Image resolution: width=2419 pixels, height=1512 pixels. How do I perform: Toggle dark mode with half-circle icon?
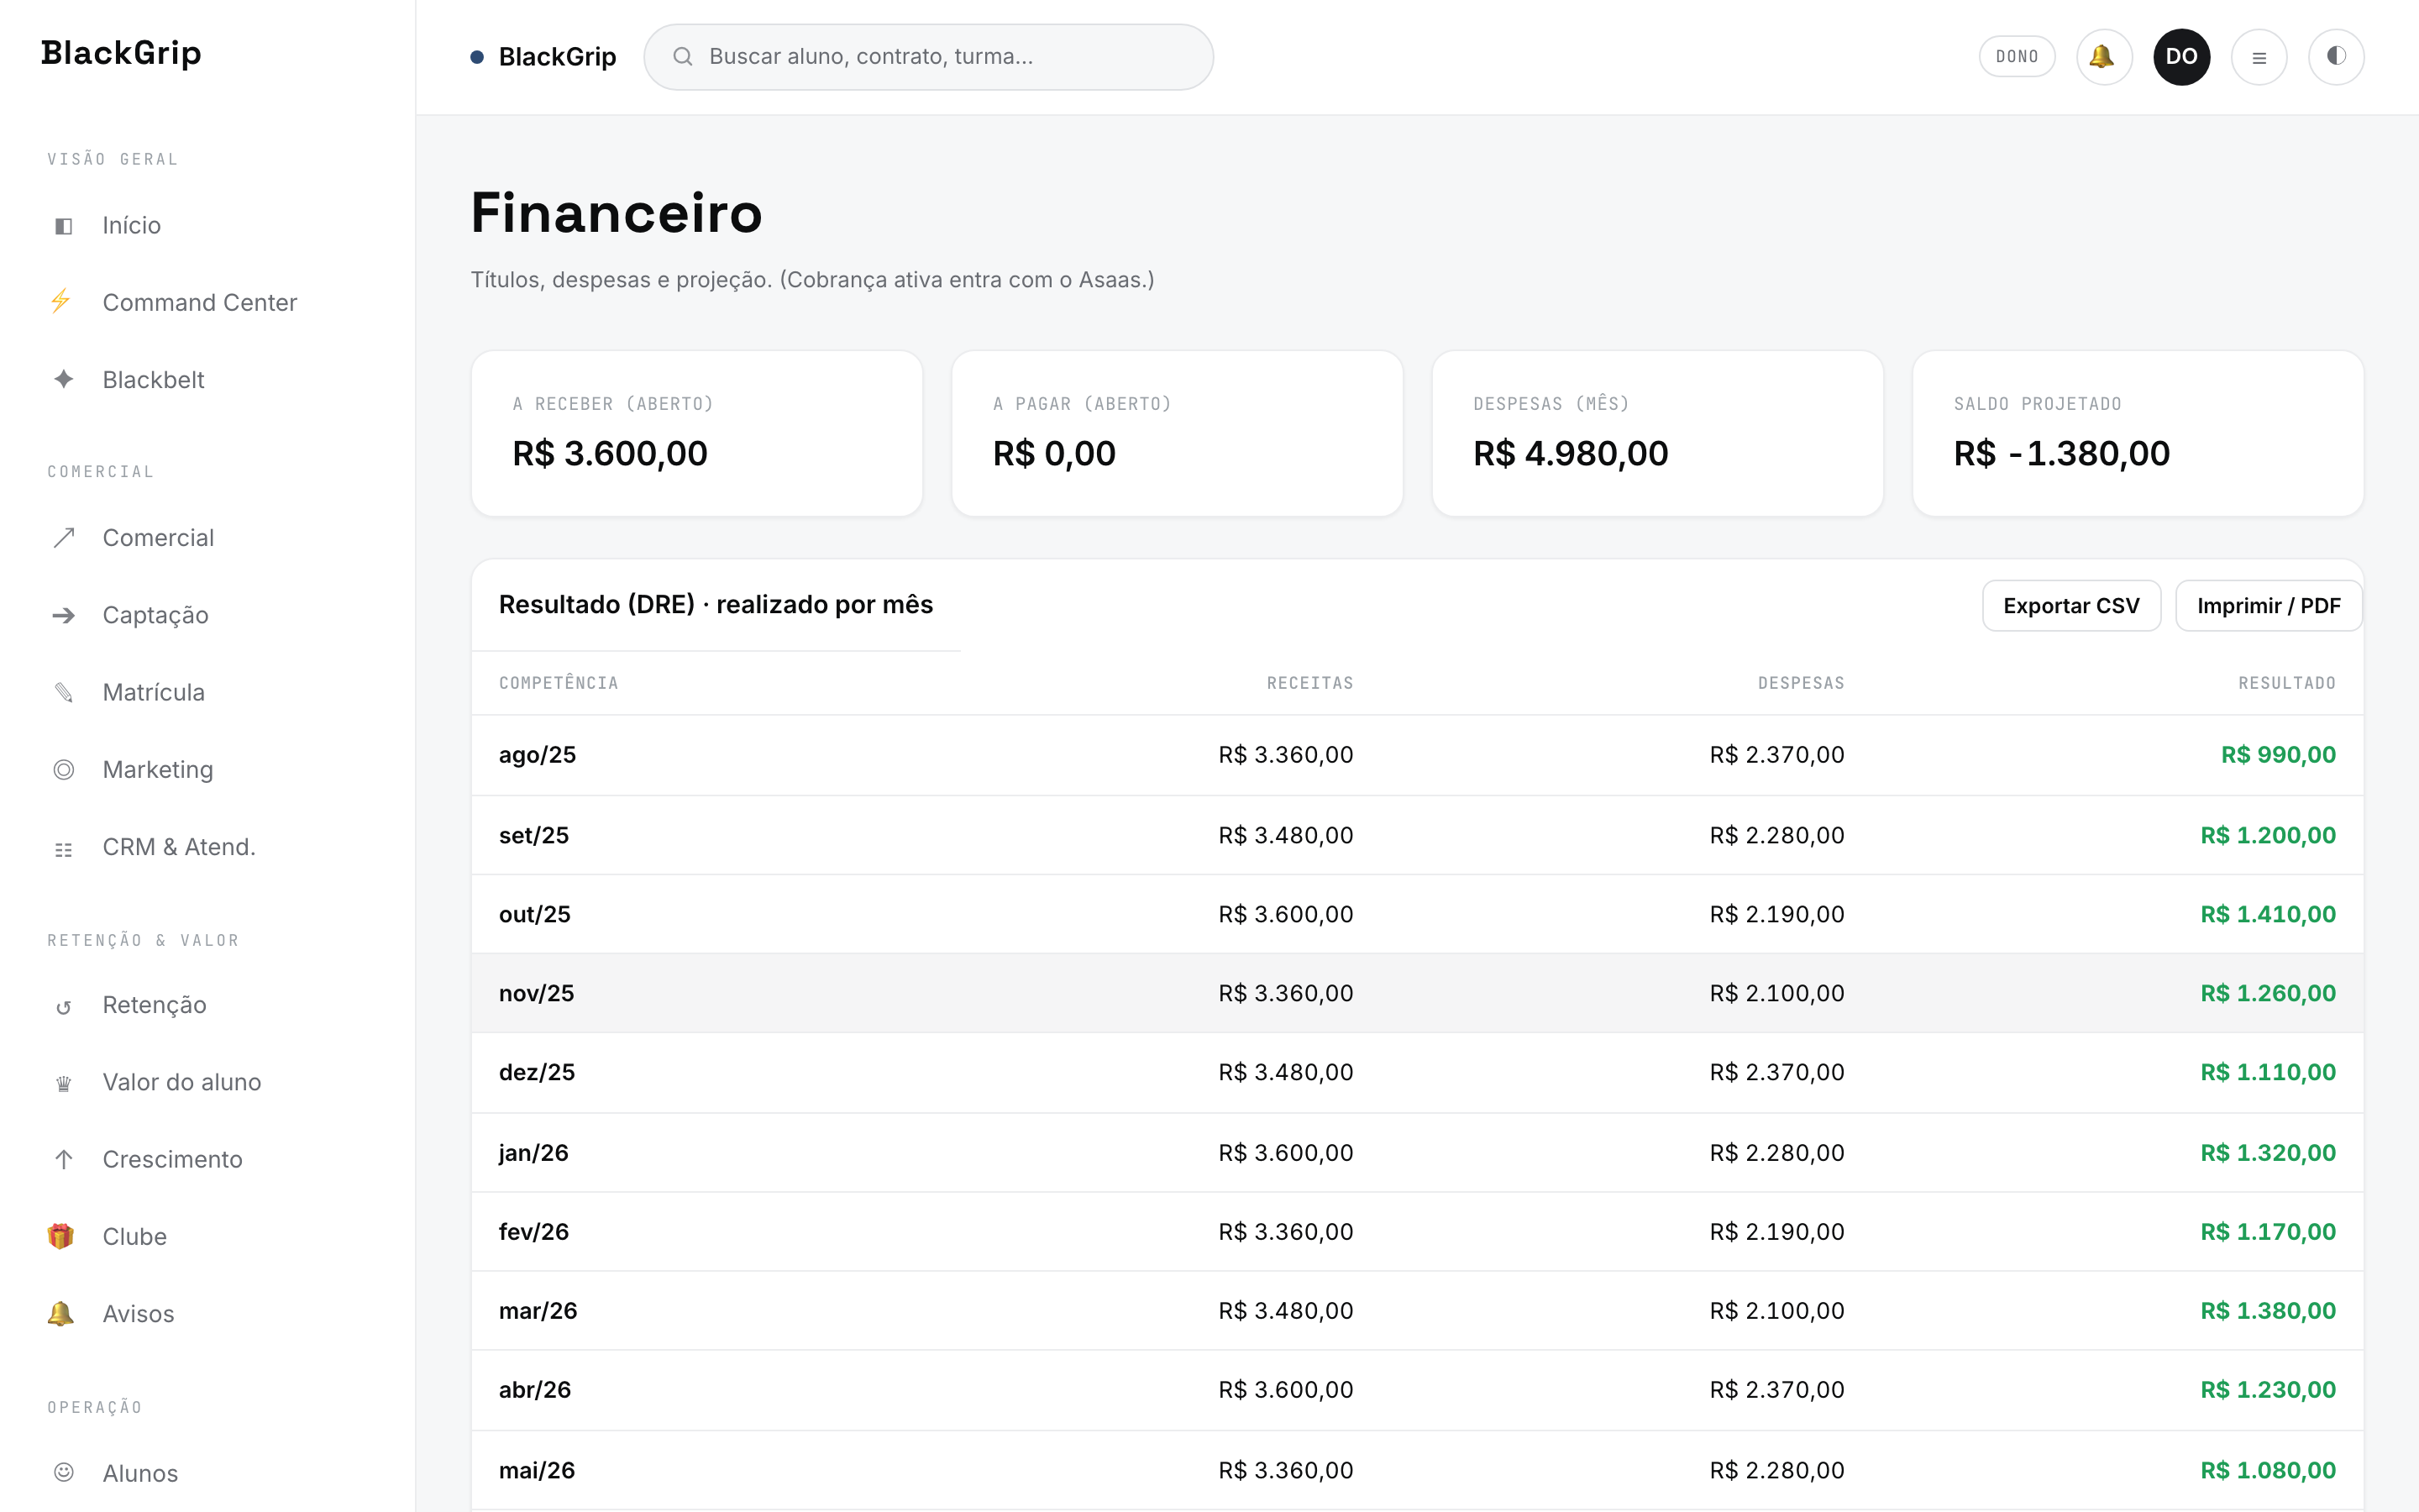(x=2336, y=57)
